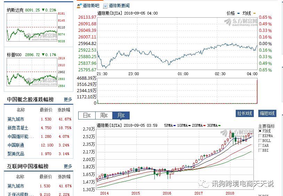Open 更多 for 中国概念股涨跌幅榜
The height and width of the screenshot is (196, 283).
click(x=68, y=99)
